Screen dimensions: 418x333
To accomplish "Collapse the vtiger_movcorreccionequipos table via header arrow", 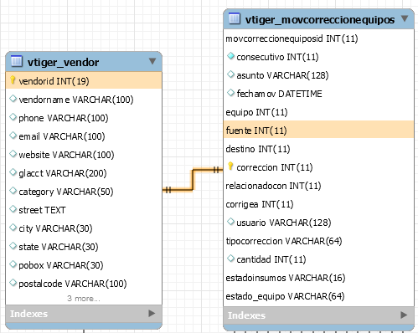I will click(405, 18).
